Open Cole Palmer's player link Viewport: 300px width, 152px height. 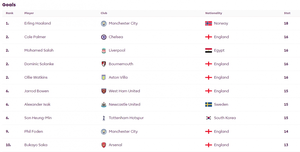point(35,37)
